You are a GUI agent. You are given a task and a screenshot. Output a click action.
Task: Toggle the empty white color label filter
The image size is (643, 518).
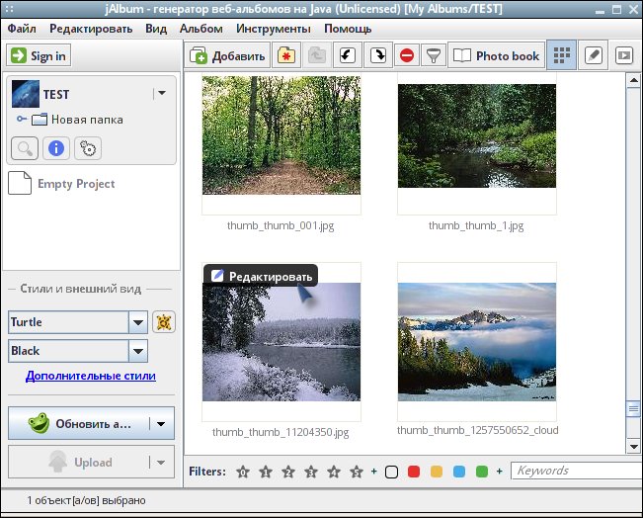[391, 472]
